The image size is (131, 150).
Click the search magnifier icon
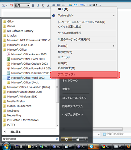click(x=57, y=139)
